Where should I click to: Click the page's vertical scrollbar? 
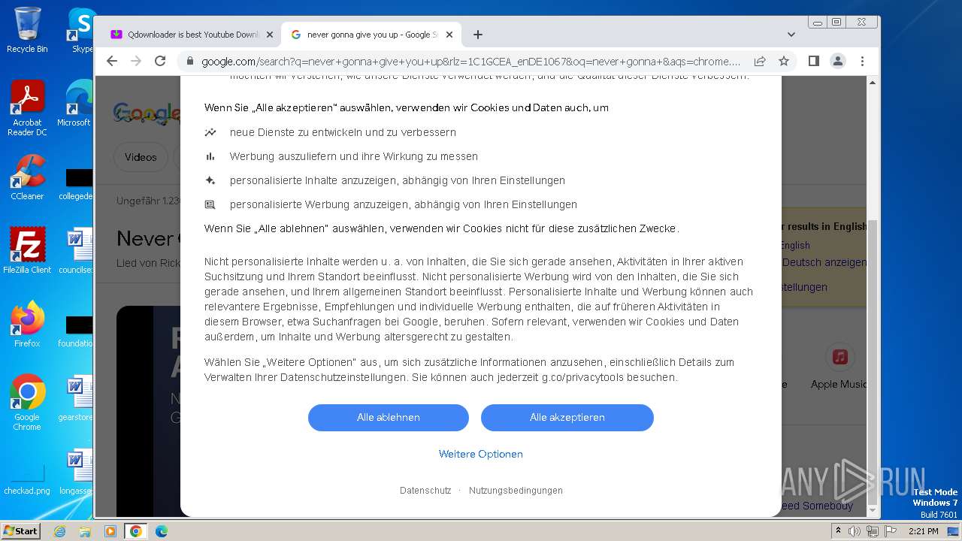click(873, 361)
